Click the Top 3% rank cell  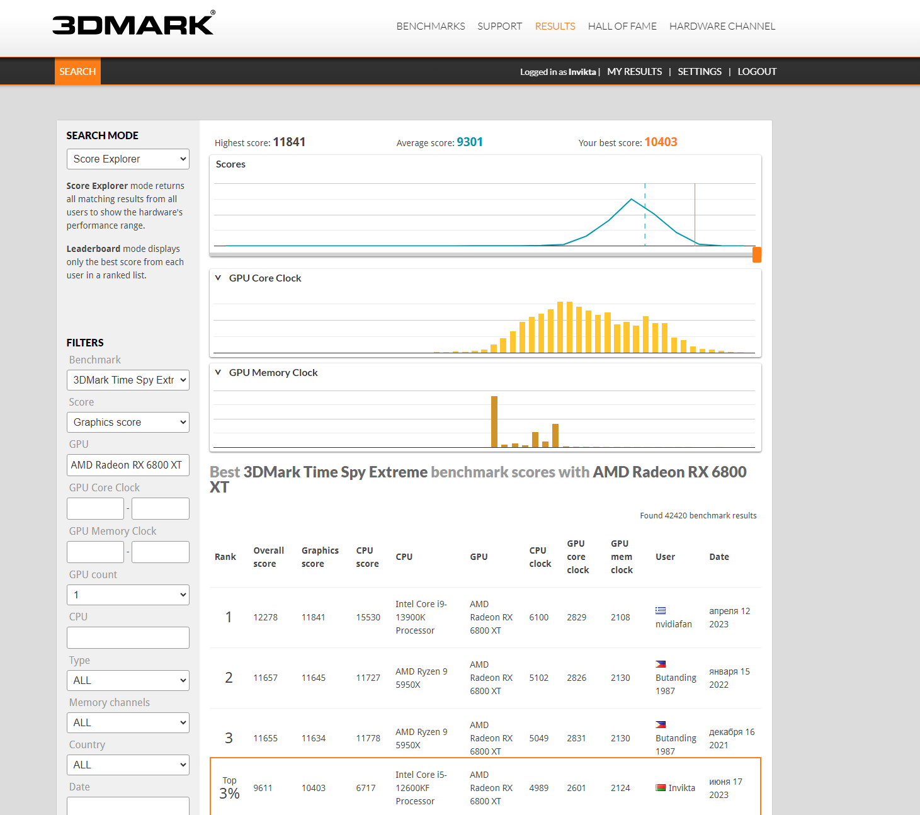click(229, 788)
